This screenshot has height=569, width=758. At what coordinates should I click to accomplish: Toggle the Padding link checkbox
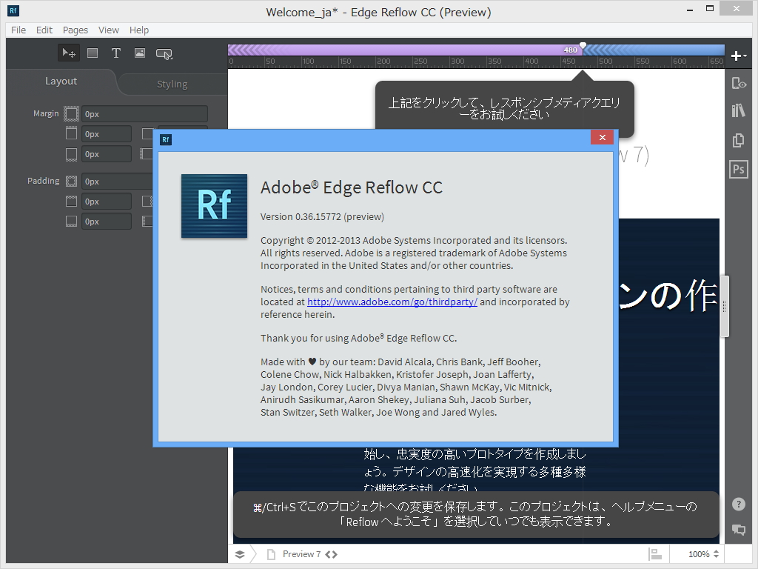click(x=71, y=181)
